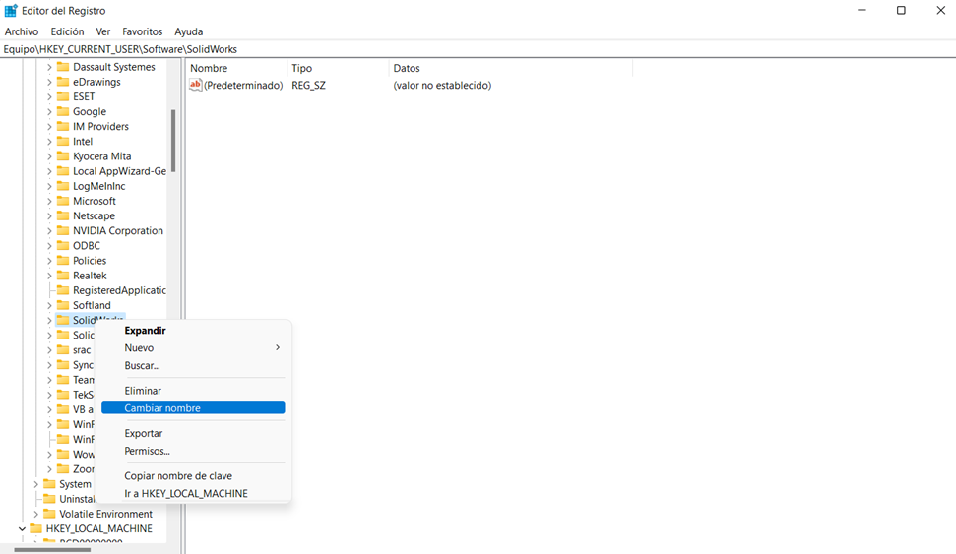The width and height of the screenshot is (956, 554).
Task: Choose Copiar nombre de clave
Action: pyautogui.click(x=193, y=475)
